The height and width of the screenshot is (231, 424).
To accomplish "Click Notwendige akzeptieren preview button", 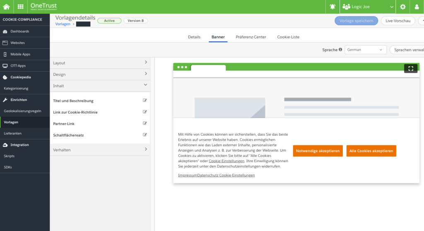I will (318, 151).
